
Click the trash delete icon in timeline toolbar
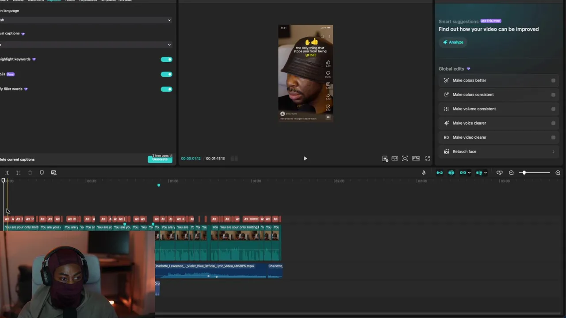(30, 173)
